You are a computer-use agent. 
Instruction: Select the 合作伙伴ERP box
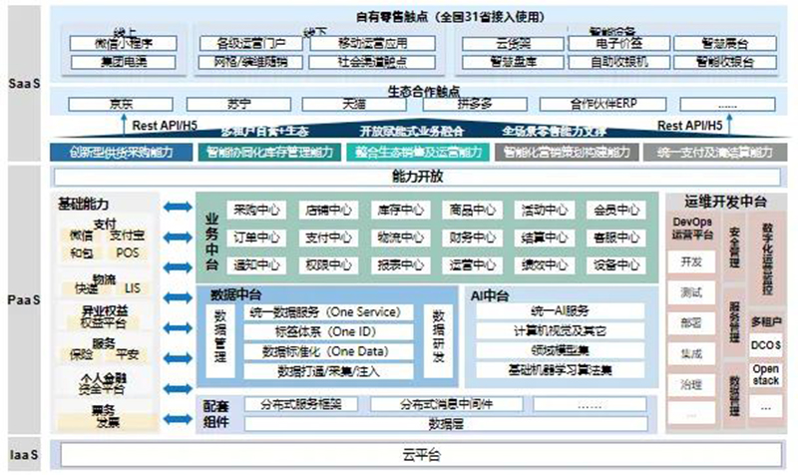coord(602,105)
